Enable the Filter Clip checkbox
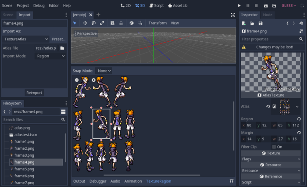This screenshot has height=187, width=307. 274,147
